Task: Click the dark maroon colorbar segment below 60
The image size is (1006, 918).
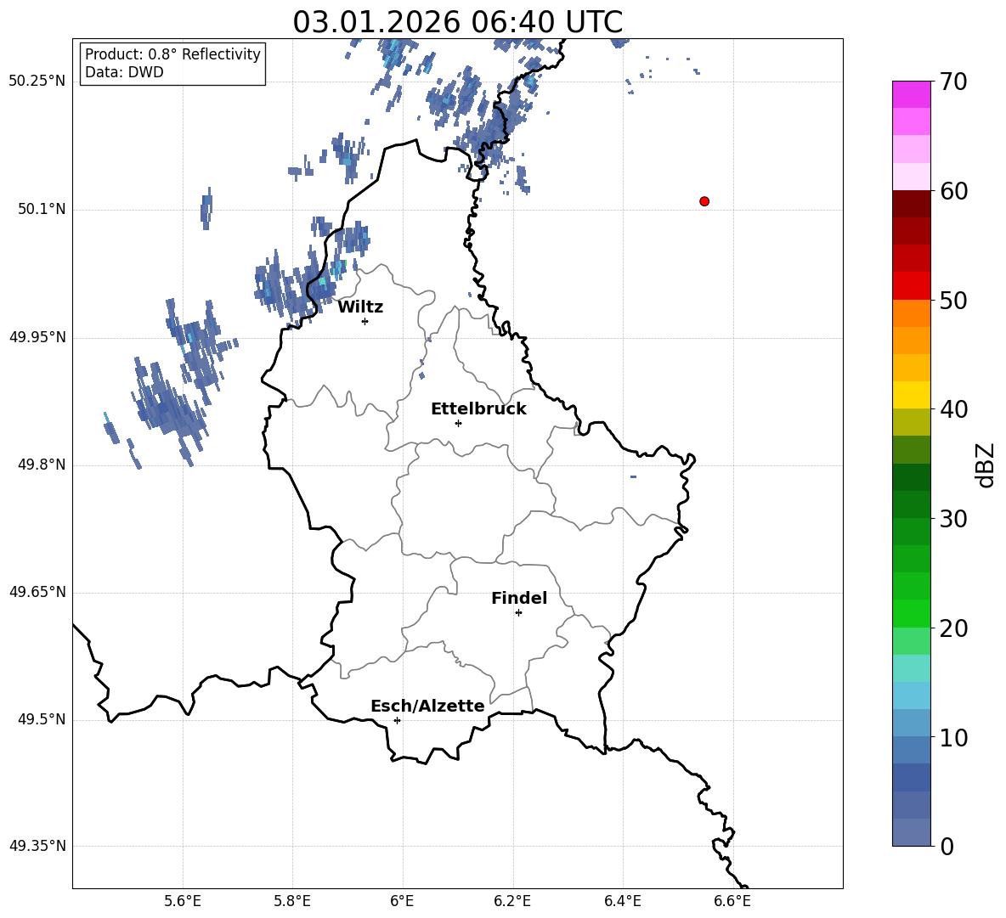Action: (x=912, y=204)
